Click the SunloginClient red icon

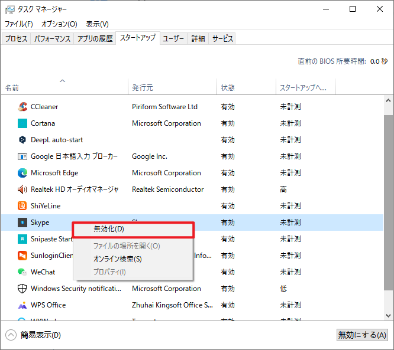(x=22, y=256)
